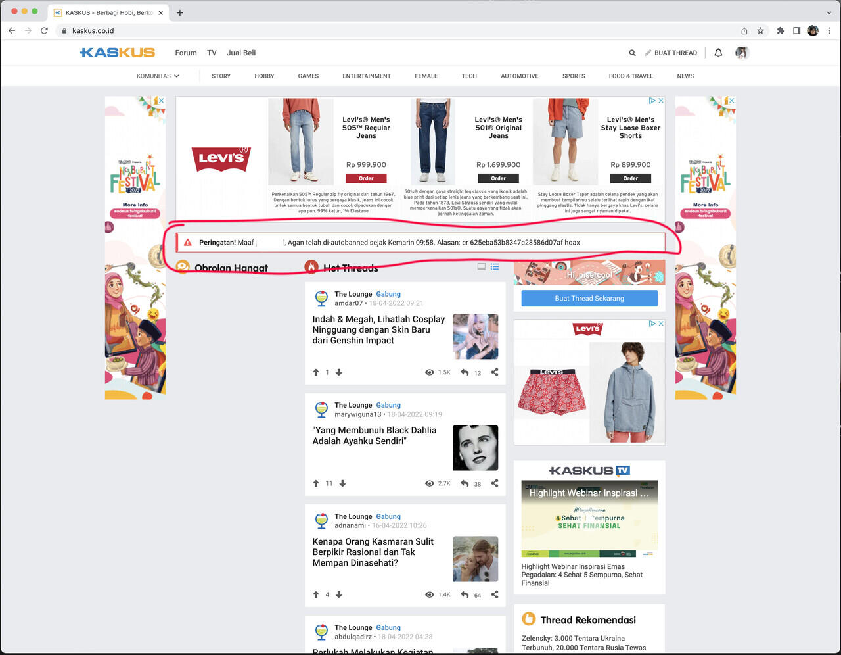Open the Forum menu item
Image resolution: width=841 pixels, height=655 pixels.
coord(186,53)
